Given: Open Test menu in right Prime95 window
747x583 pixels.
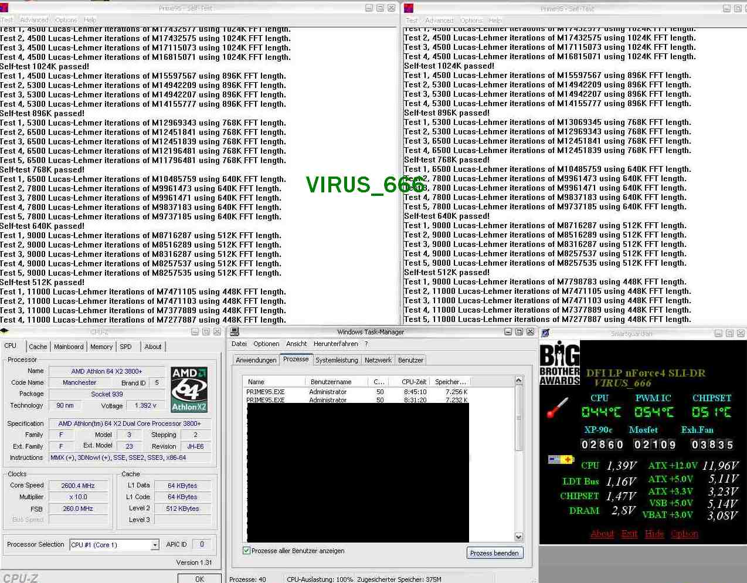Looking at the screenshot, I should click(412, 21).
